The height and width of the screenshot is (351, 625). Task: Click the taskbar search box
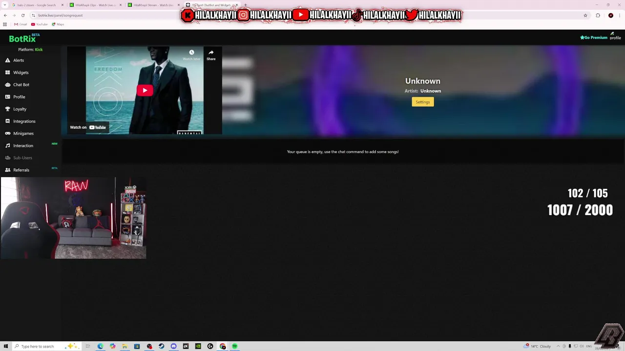(x=46, y=346)
